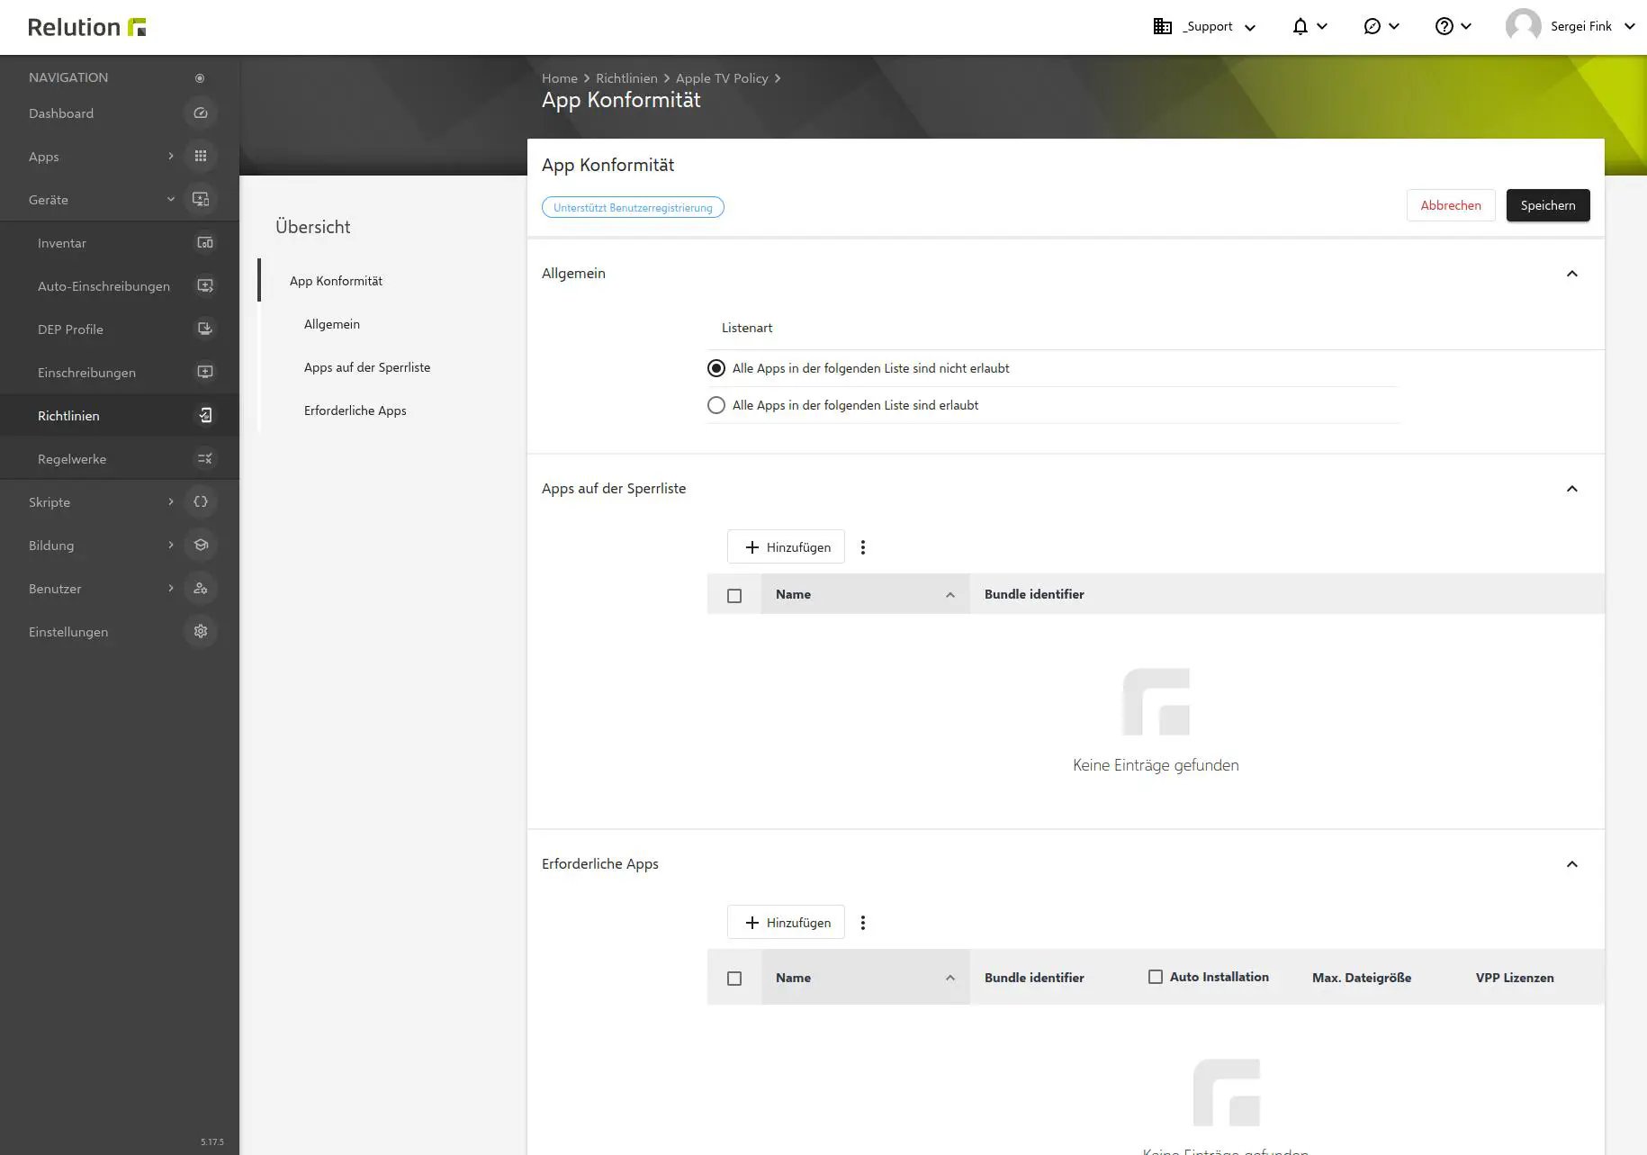Check select-all box in Erforderliche Apps table
The image size is (1647, 1155).
[734, 979]
